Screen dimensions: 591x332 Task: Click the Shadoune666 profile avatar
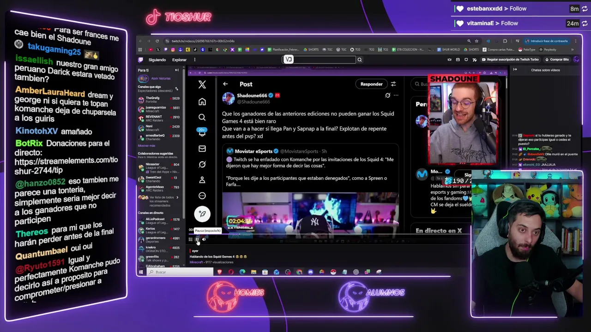pos(228,98)
